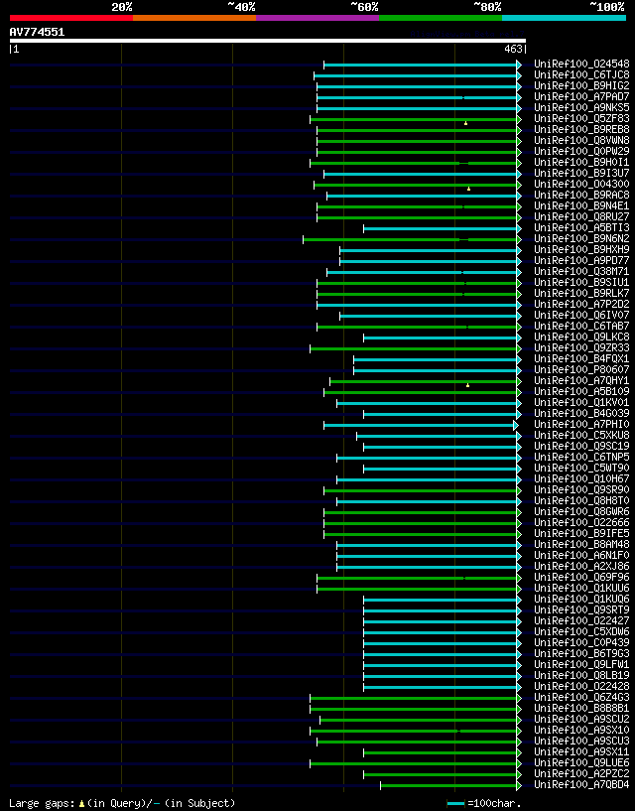
Task: Select the UniRef100_C0P439 label
Action: click(581, 643)
